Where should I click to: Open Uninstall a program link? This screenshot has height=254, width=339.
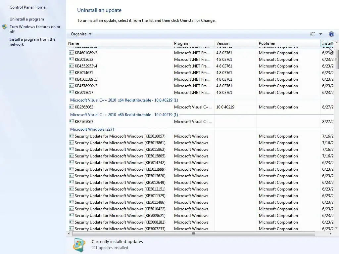27,19
